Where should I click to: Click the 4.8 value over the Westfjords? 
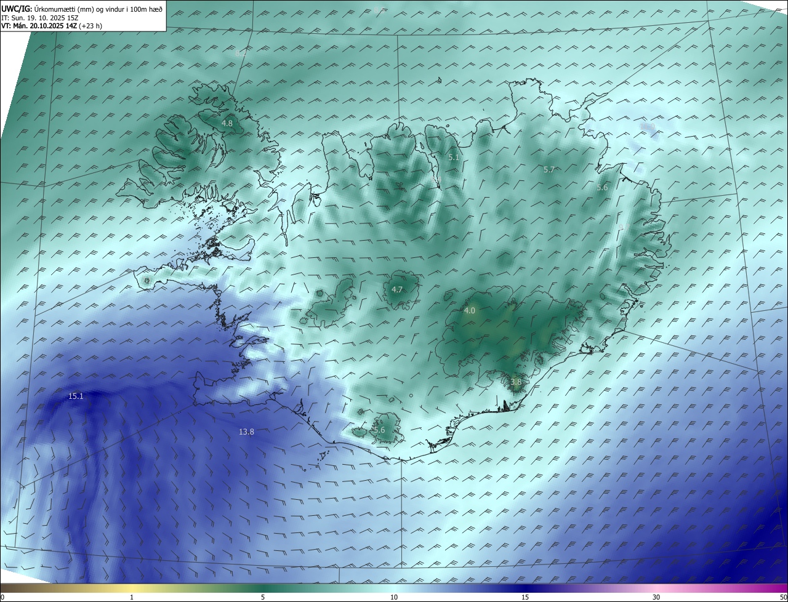point(227,124)
